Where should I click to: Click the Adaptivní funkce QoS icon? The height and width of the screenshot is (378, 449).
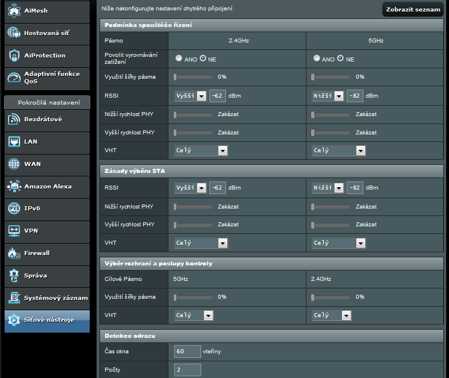[x=14, y=78]
